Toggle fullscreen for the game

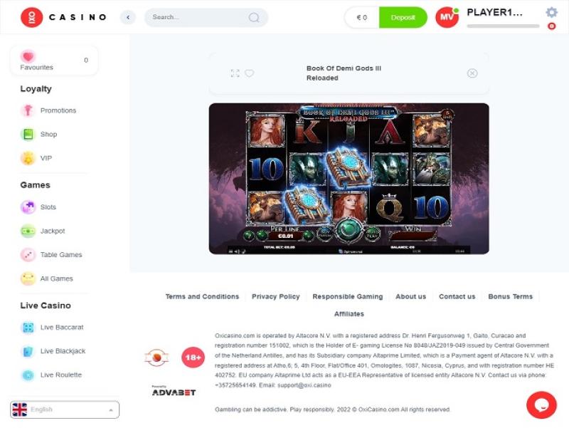tap(235, 73)
